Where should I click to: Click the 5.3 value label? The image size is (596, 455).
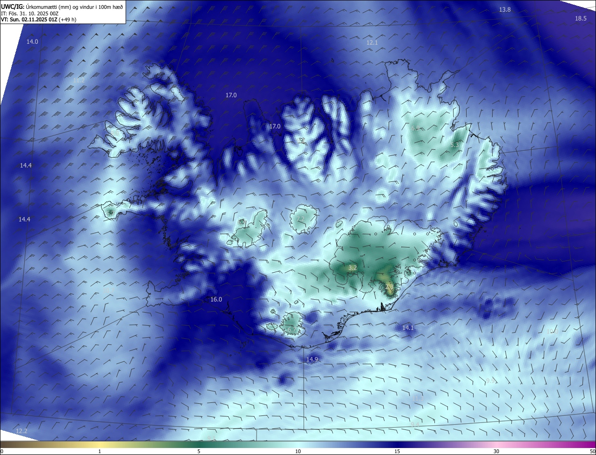click(x=455, y=145)
